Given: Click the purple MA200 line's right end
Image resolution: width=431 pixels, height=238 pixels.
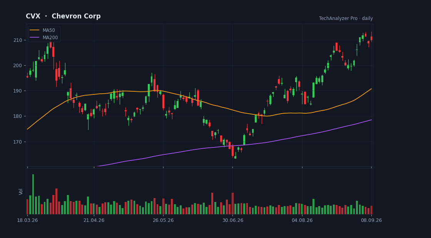Looking at the screenshot, I should coord(371,120).
